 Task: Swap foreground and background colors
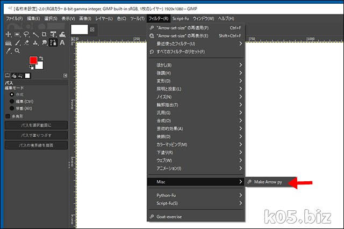(x=41, y=58)
